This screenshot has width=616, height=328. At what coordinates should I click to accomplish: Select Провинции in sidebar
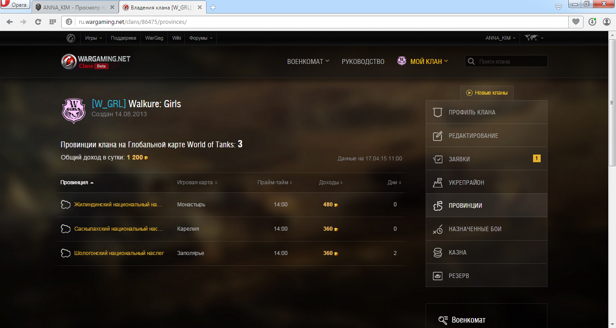point(486,205)
